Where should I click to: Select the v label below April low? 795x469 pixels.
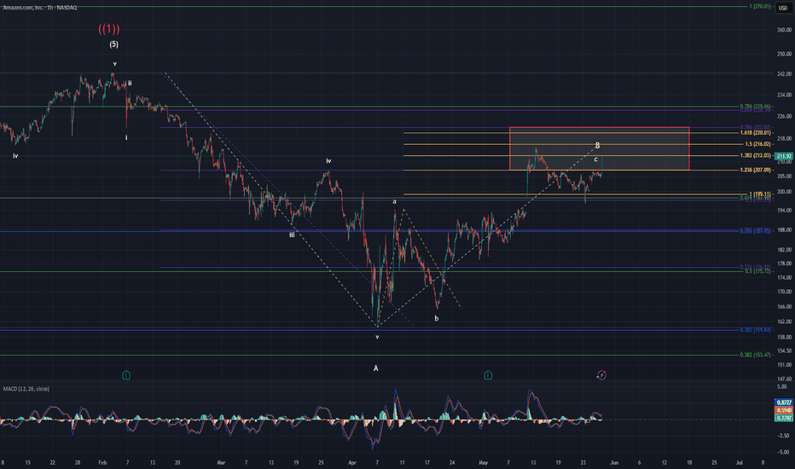click(377, 337)
